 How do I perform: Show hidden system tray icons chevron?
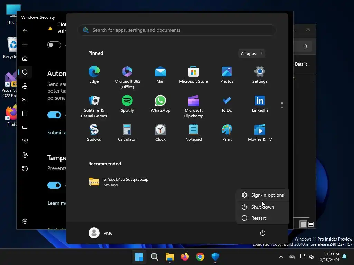pyautogui.click(x=281, y=257)
